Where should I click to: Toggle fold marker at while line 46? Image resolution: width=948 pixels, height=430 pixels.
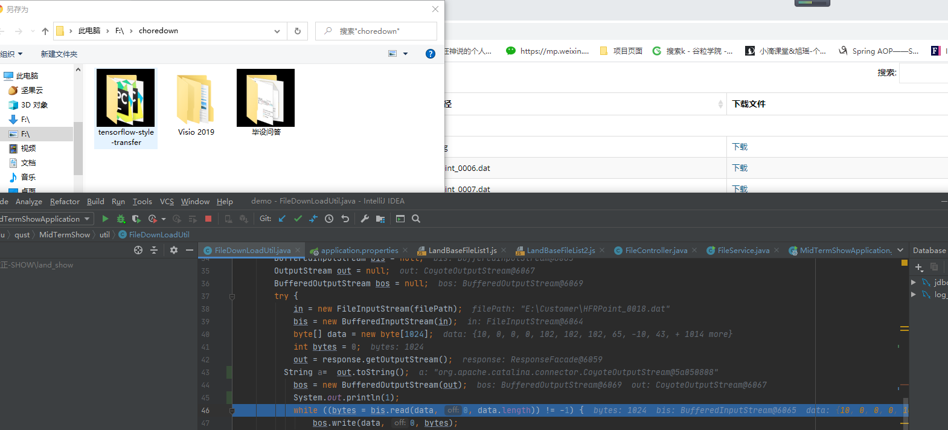(x=232, y=411)
